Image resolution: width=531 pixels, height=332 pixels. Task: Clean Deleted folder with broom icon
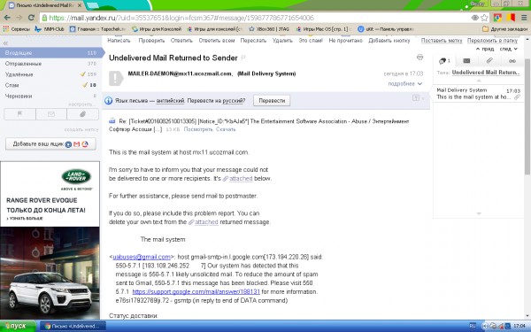82,74
